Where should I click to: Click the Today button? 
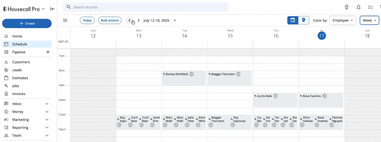(87, 20)
